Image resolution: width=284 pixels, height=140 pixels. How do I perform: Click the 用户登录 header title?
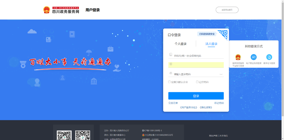pos(93,10)
